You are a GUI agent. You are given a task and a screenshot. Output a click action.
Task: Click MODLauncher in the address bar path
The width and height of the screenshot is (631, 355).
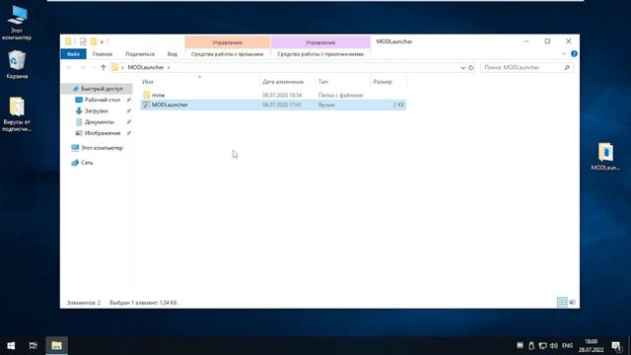pos(146,68)
